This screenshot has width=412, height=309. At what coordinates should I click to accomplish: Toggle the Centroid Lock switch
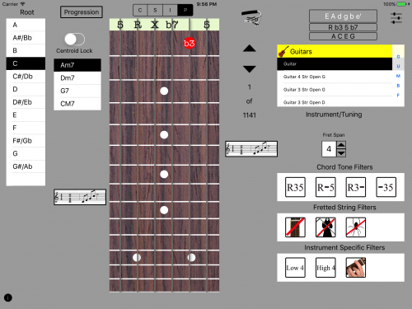[75, 40]
